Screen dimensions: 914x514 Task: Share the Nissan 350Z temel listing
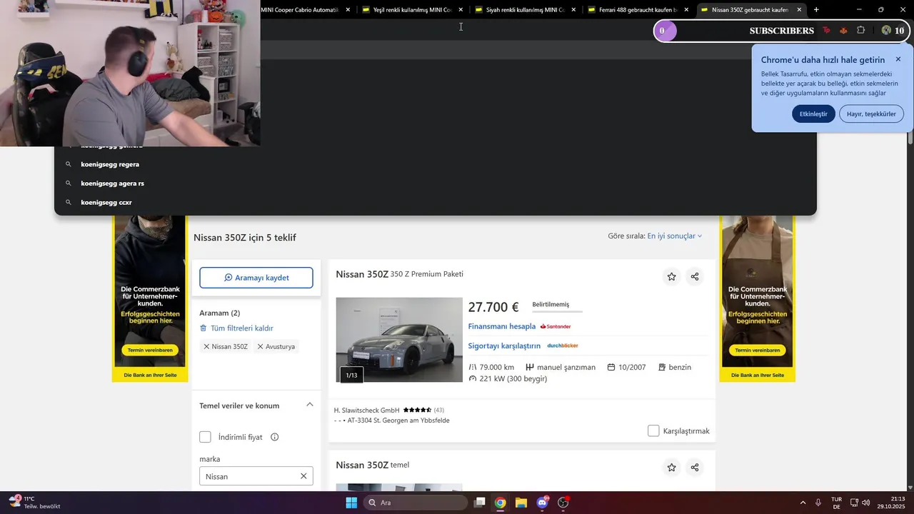tap(695, 468)
